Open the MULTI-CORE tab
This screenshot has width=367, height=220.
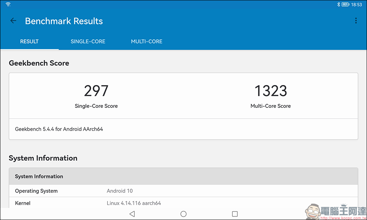pos(146,41)
